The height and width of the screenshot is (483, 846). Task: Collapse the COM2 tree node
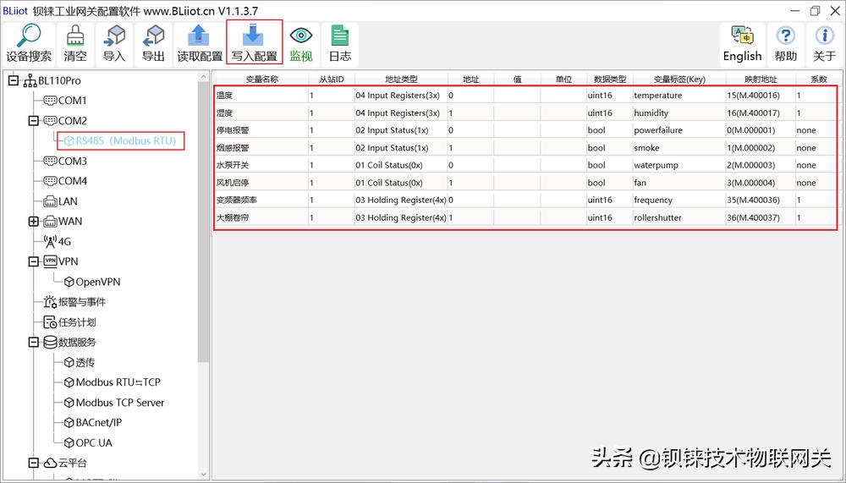34,120
